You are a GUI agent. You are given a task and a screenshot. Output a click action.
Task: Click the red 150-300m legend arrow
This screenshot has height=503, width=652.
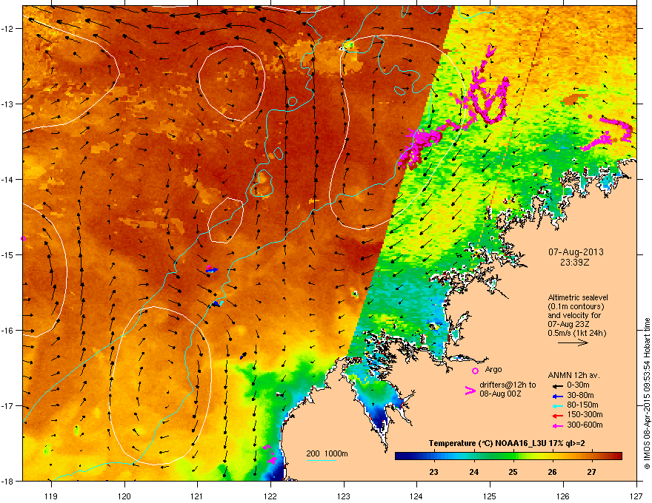(557, 416)
